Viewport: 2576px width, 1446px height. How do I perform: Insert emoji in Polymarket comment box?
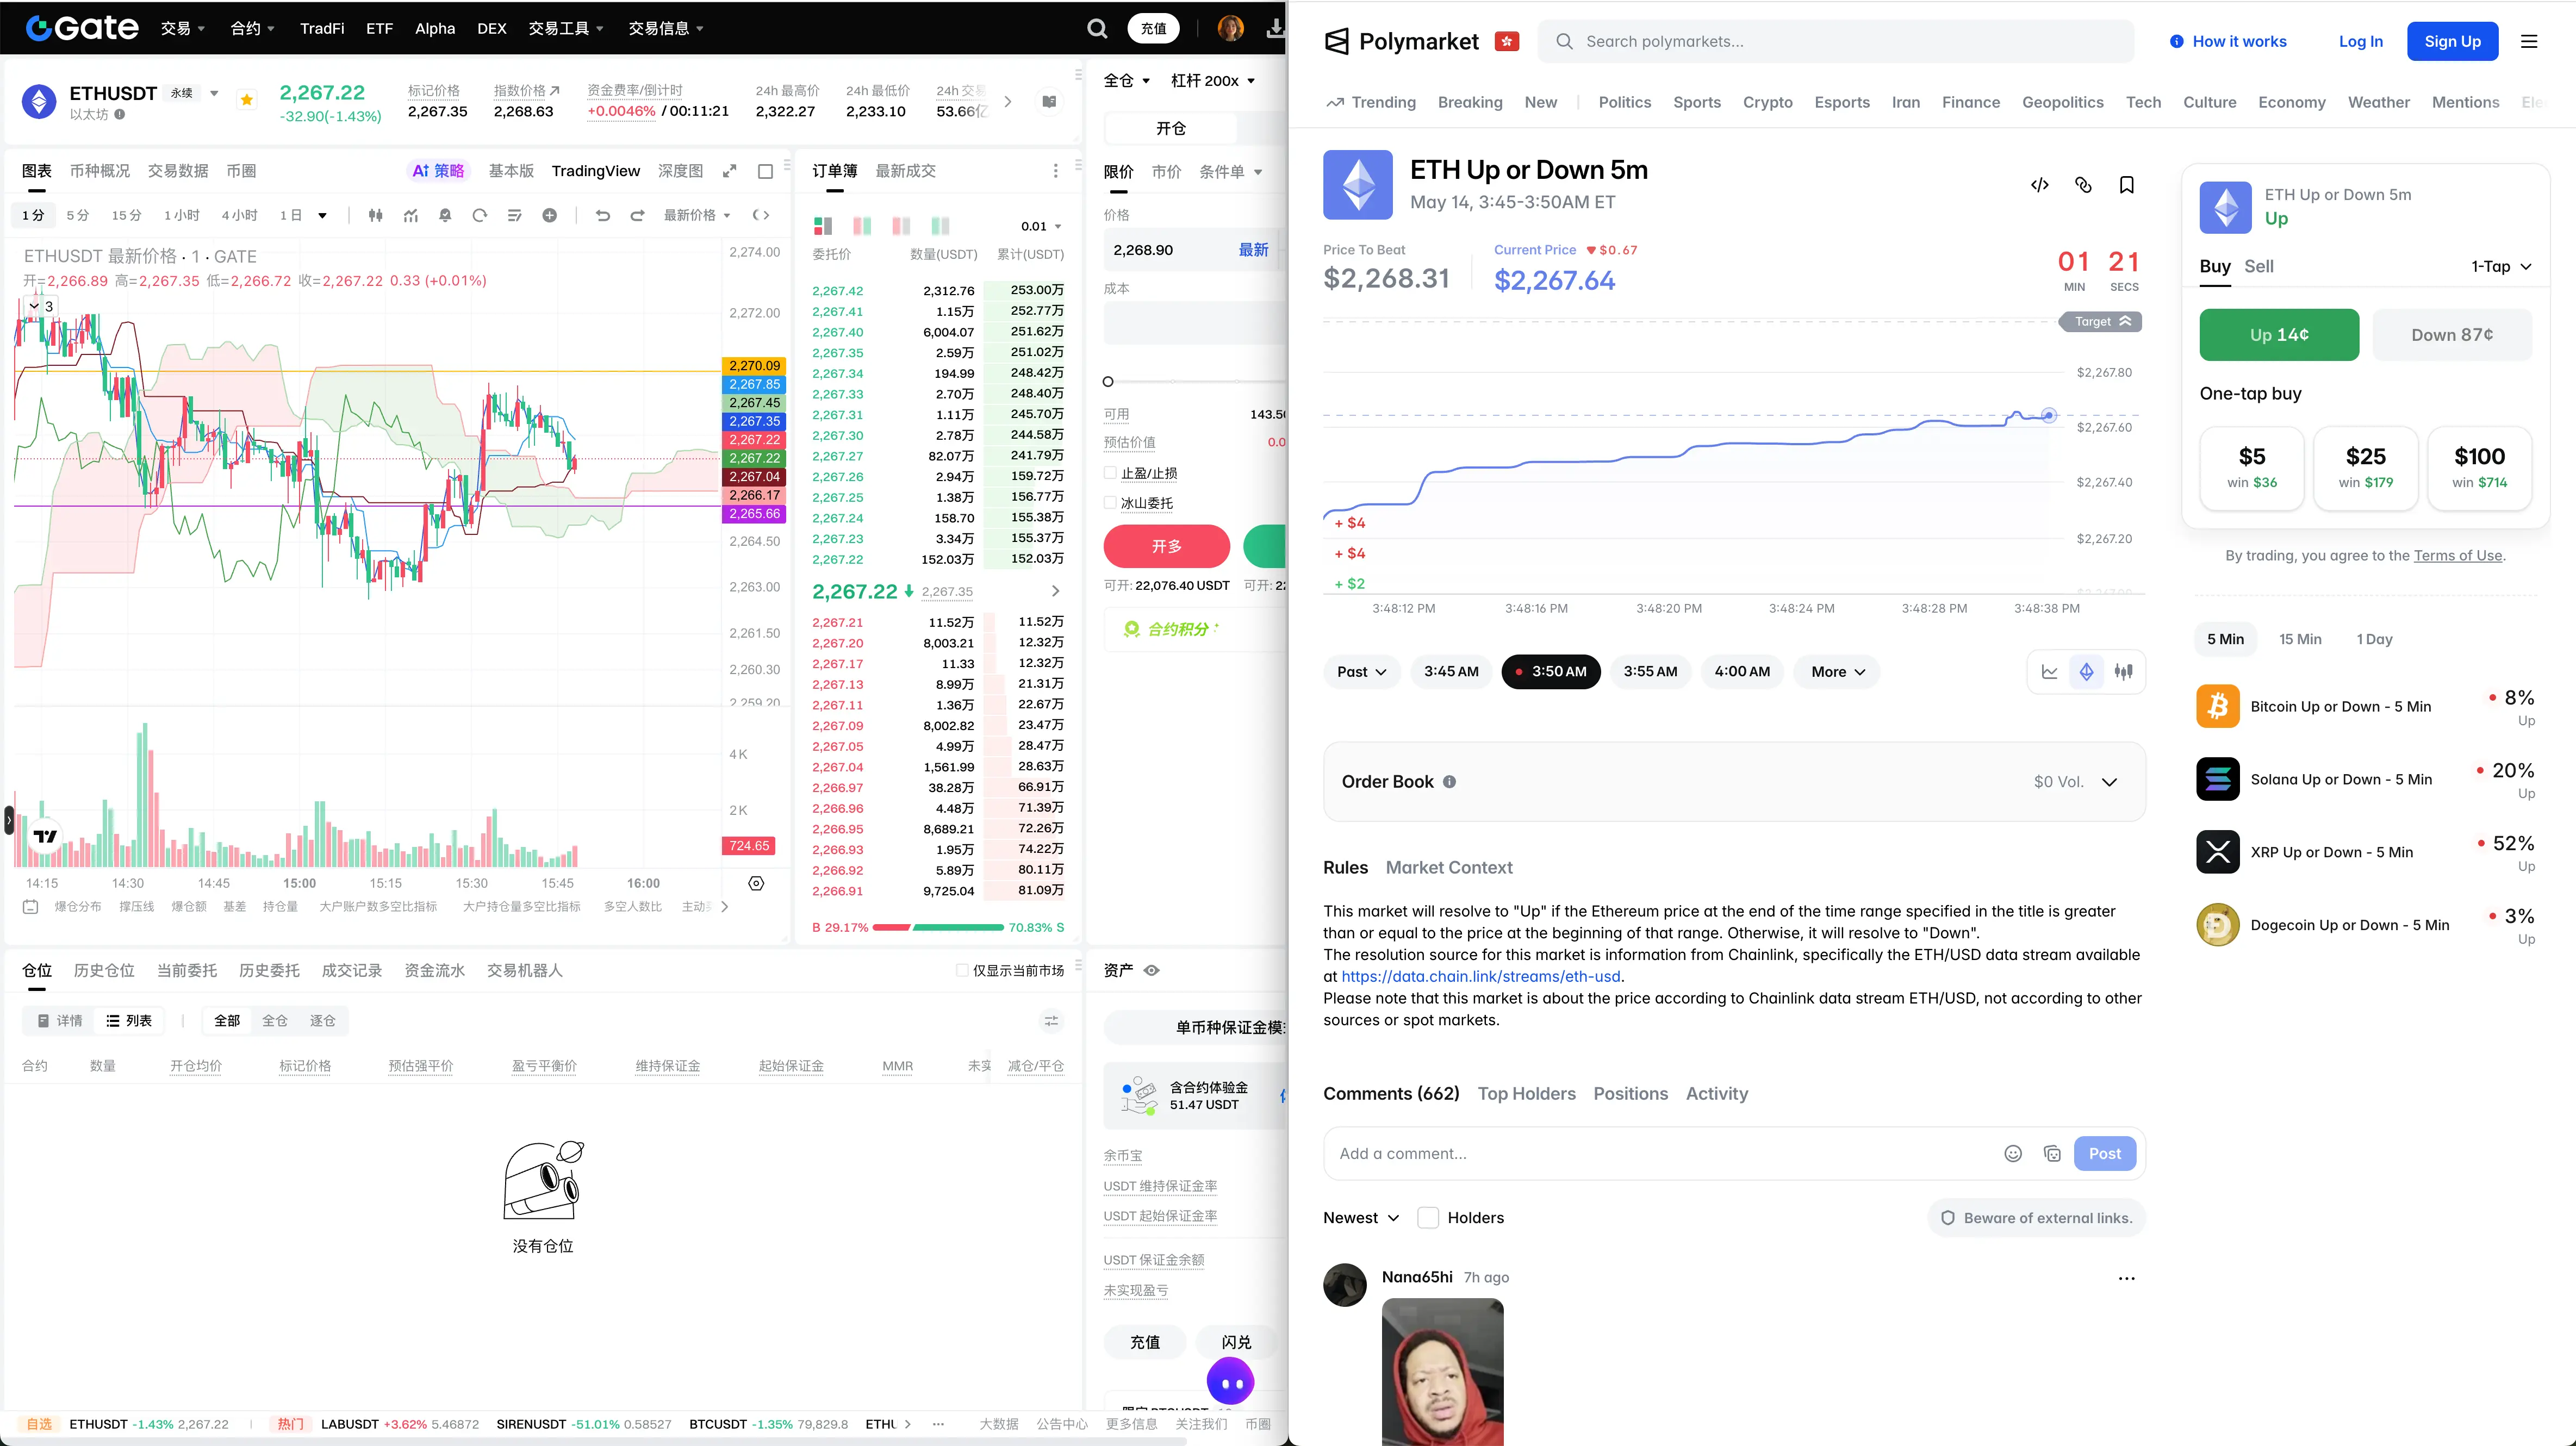(2013, 1154)
